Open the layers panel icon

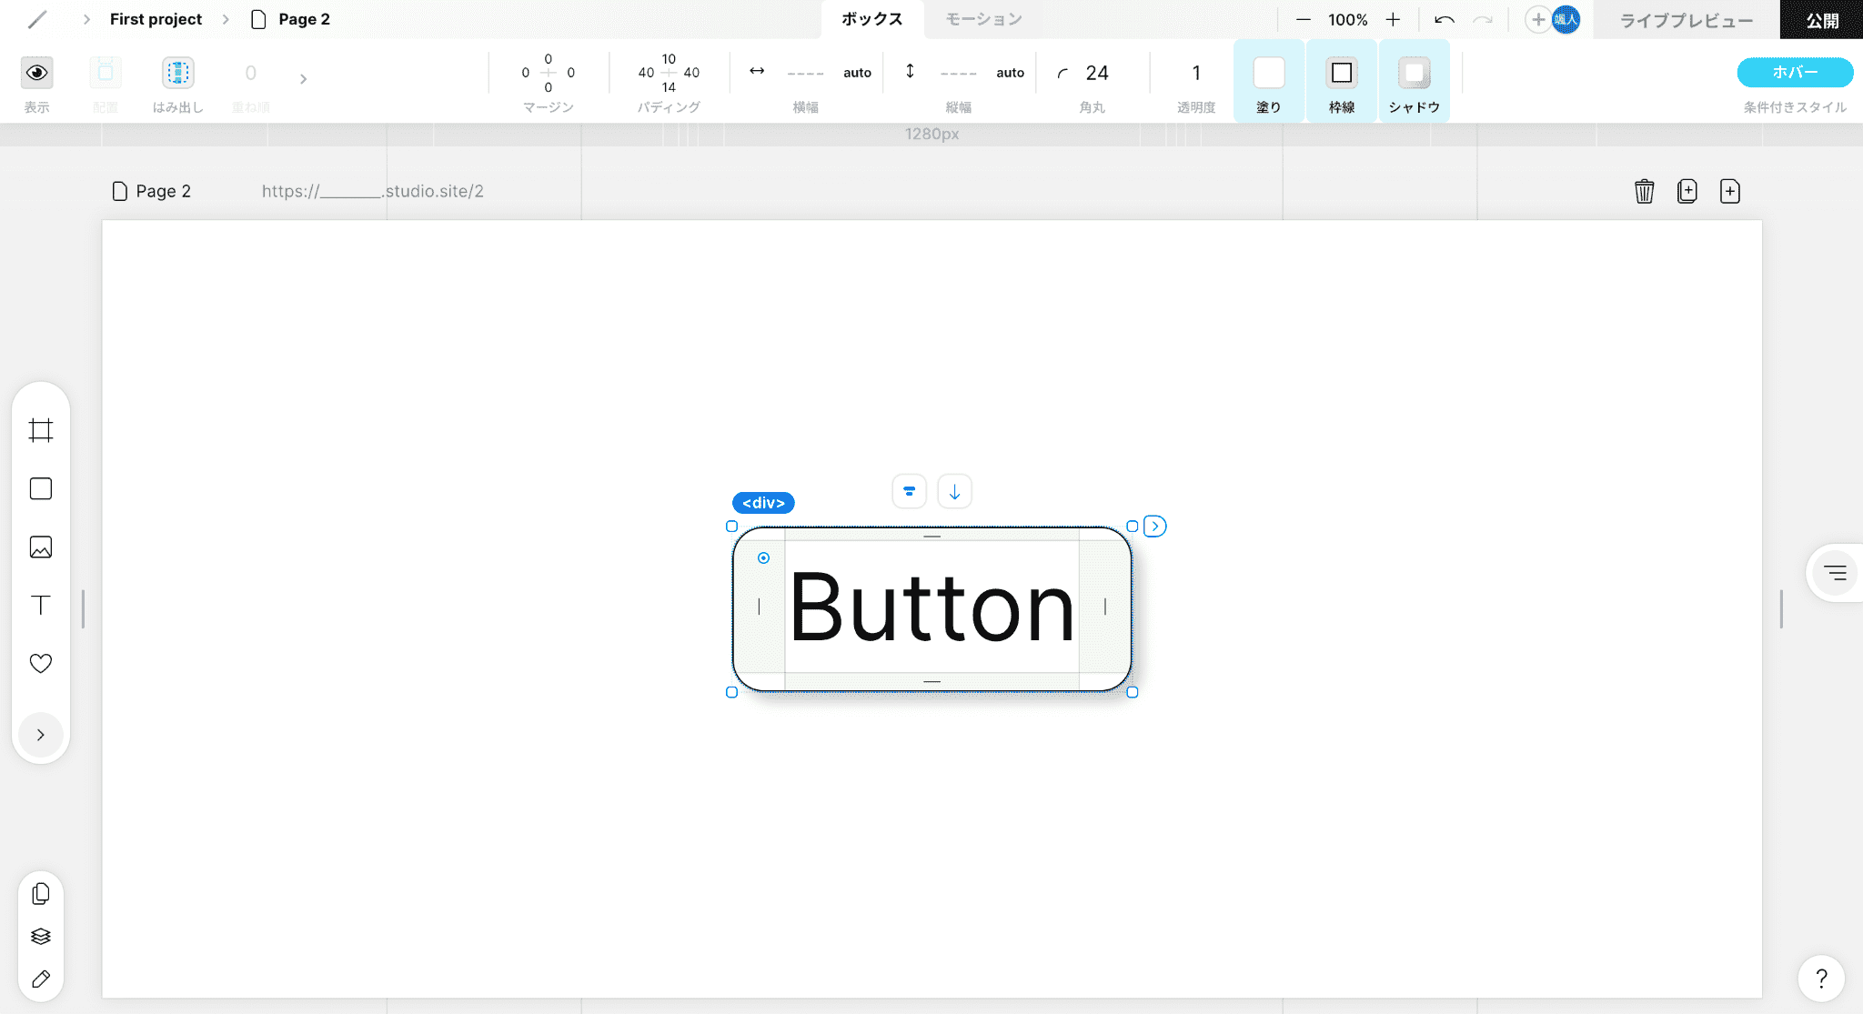click(41, 937)
